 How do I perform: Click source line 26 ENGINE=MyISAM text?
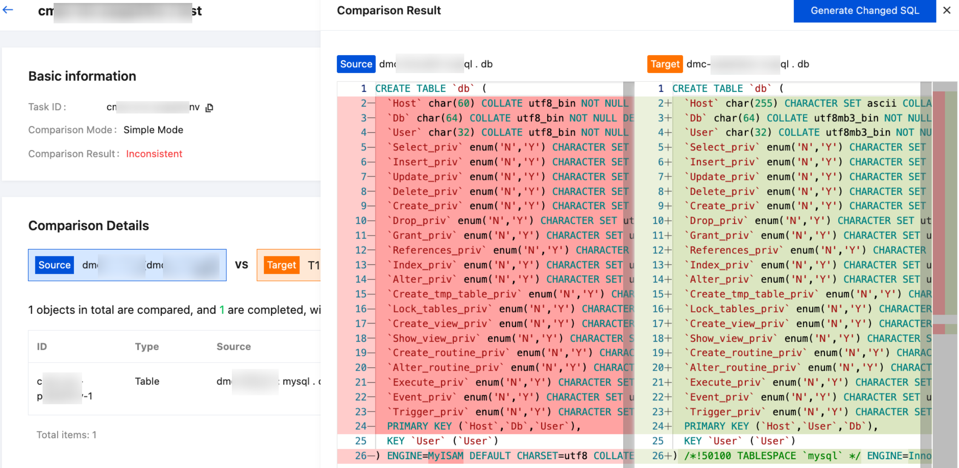tap(425, 456)
